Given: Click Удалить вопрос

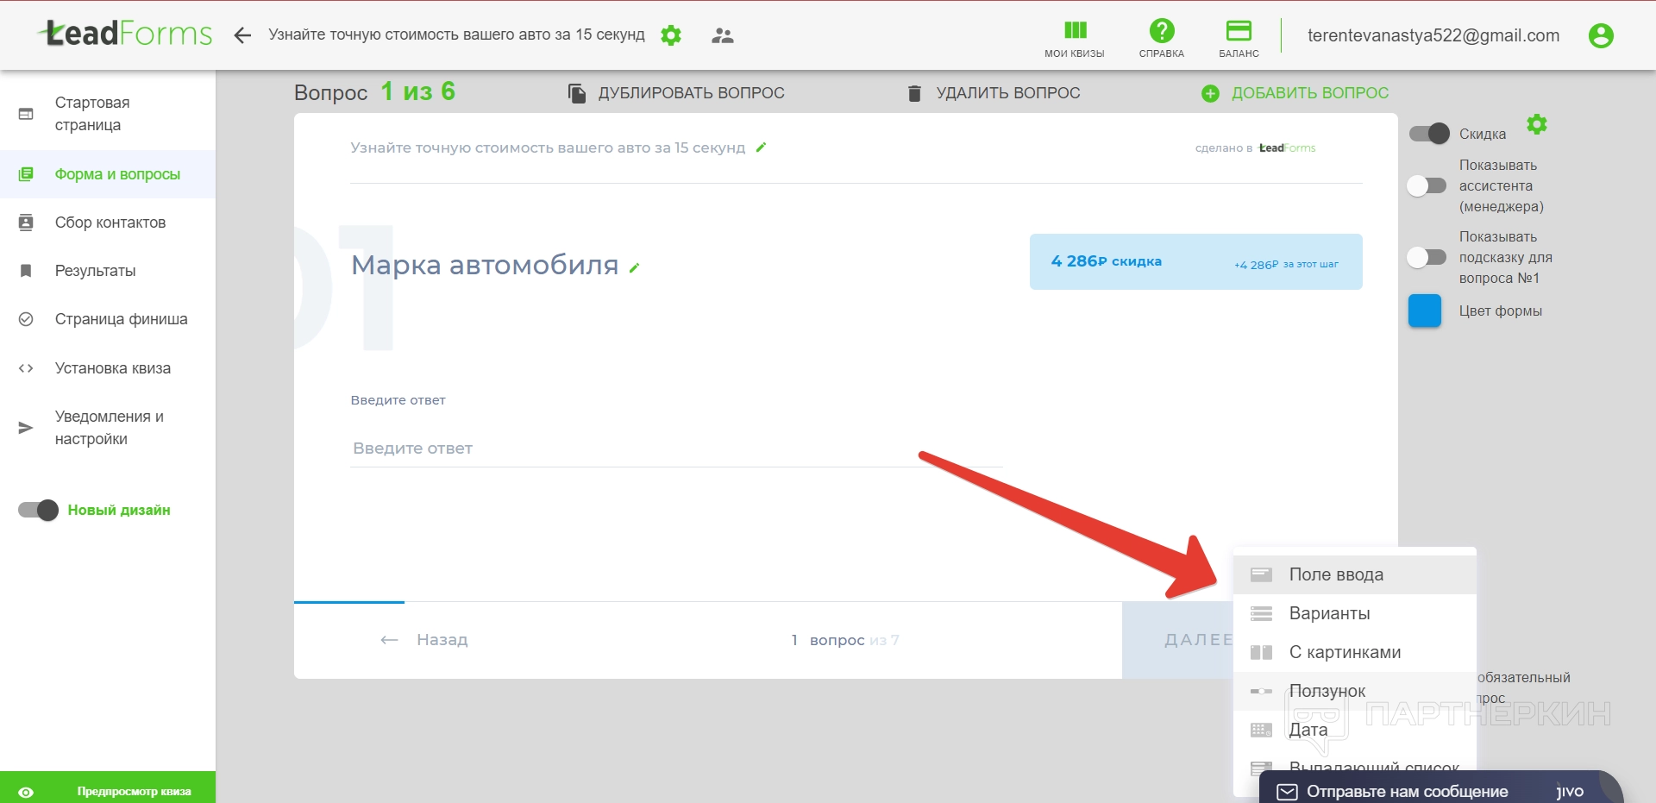Looking at the screenshot, I should pyautogui.click(x=993, y=93).
